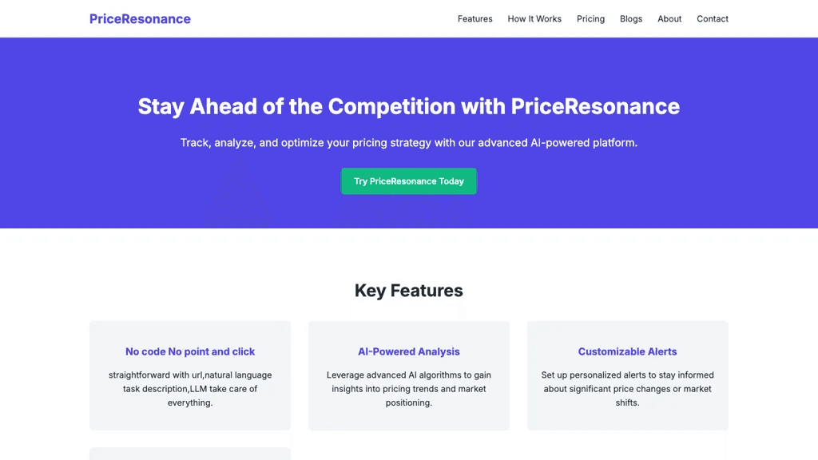The height and width of the screenshot is (460, 818).
Task: Go to How It Works section
Action: tap(534, 19)
